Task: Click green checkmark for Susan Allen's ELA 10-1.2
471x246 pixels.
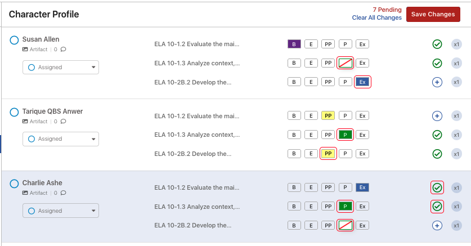Action: pyautogui.click(x=437, y=44)
